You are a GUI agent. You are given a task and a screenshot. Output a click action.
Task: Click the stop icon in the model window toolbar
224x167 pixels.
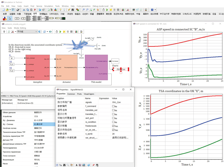coord(71,32)
